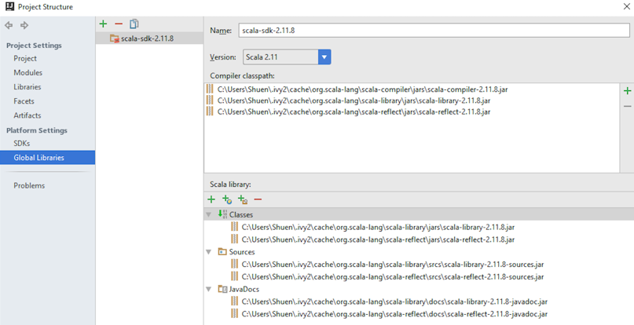Select scala-reflect-2.11.8-javadoc.jar entry
This screenshot has height=325, width=634.
[x=394, y=314]
